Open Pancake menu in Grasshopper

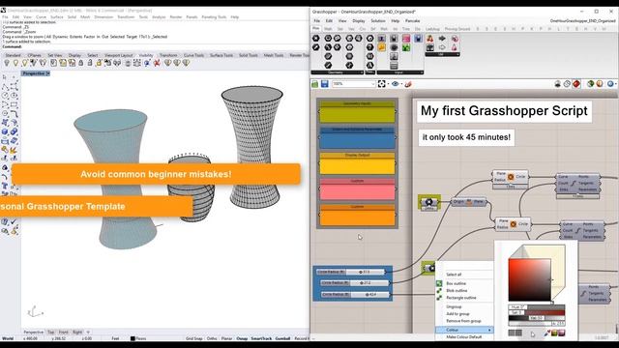point(413,21)
